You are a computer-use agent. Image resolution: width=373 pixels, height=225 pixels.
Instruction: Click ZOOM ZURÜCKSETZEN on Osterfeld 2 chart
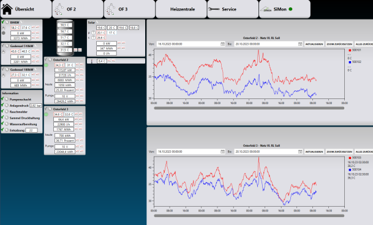point(339,44)
